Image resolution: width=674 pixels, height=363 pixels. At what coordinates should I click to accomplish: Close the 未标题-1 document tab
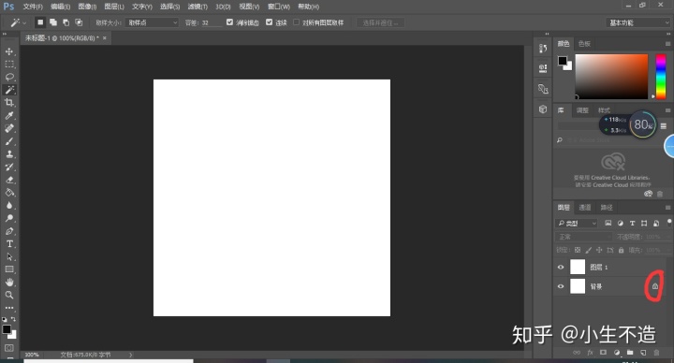tap(105, 38)
